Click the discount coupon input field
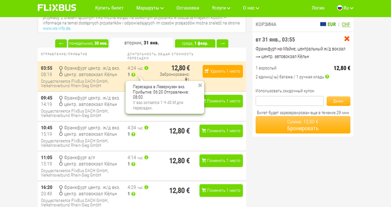Image resolution: width=391 pixels, height=207 pixels. pyautogui.click(x=289, y=101)
